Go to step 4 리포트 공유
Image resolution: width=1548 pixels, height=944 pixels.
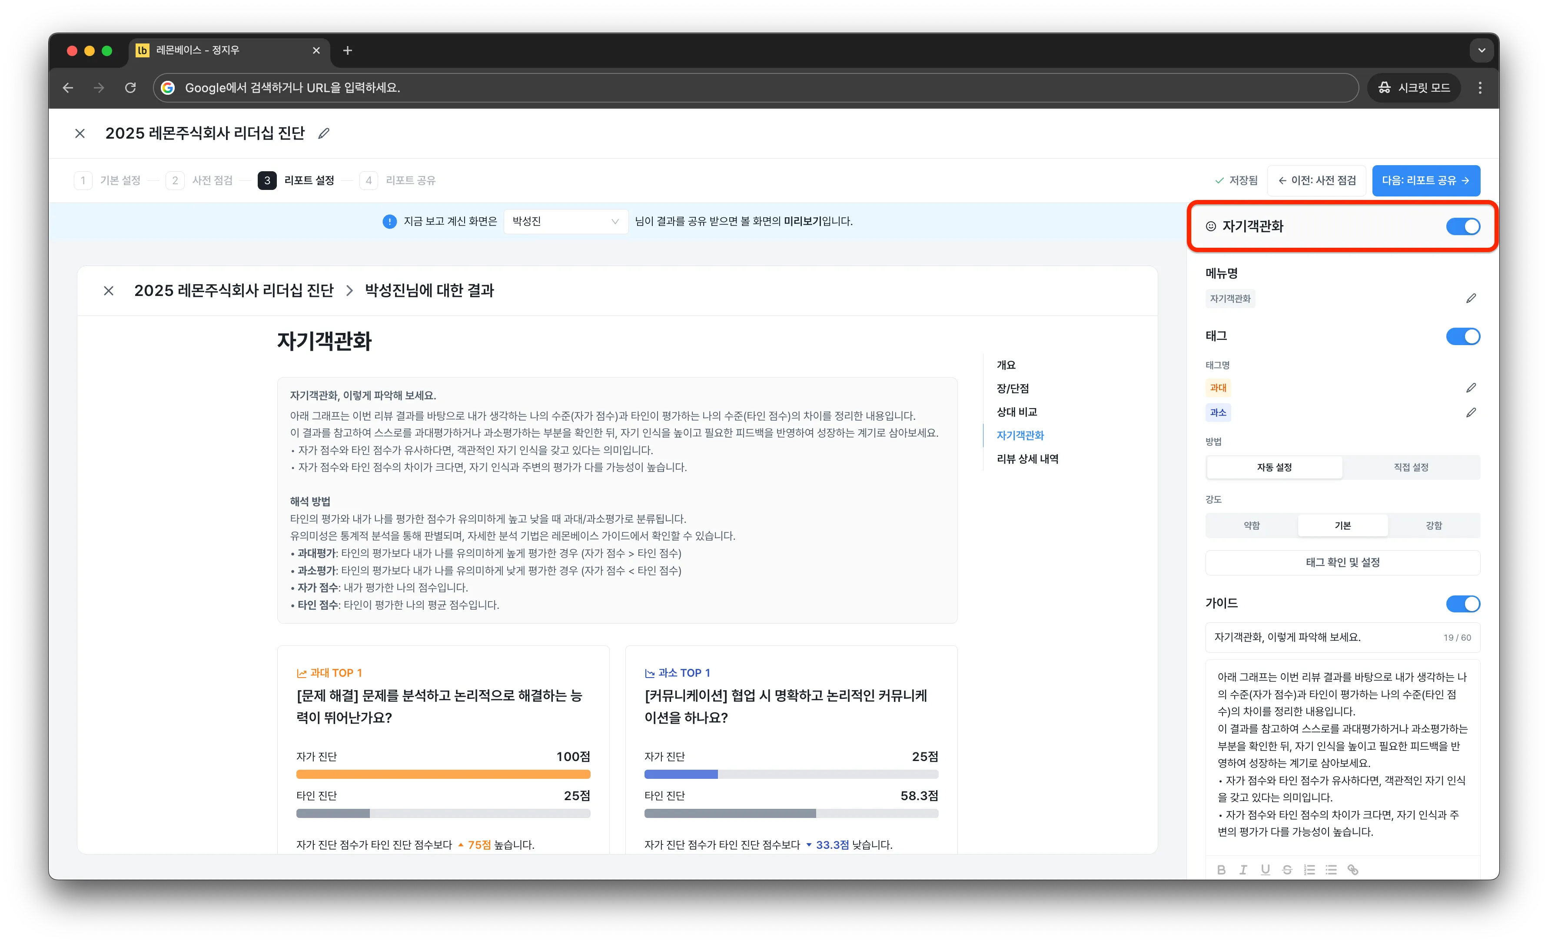(x=398, y=180)
